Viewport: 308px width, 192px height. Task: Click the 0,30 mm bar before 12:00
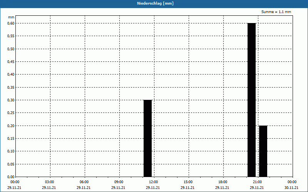click(148, 138)
